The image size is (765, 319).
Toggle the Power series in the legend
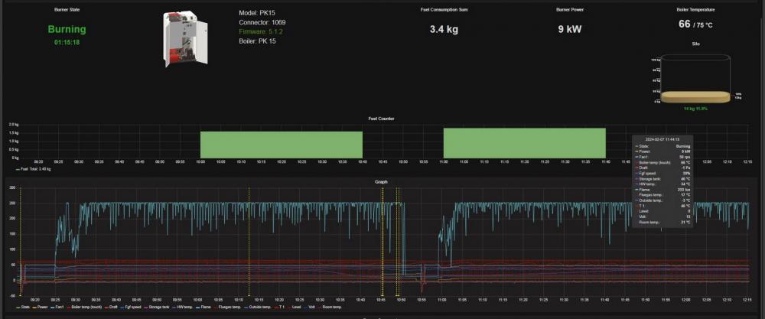click(40, 308)
